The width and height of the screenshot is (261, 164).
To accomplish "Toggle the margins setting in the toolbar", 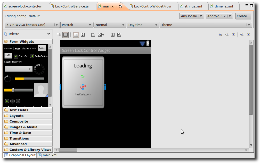I will tap(93, 34).
